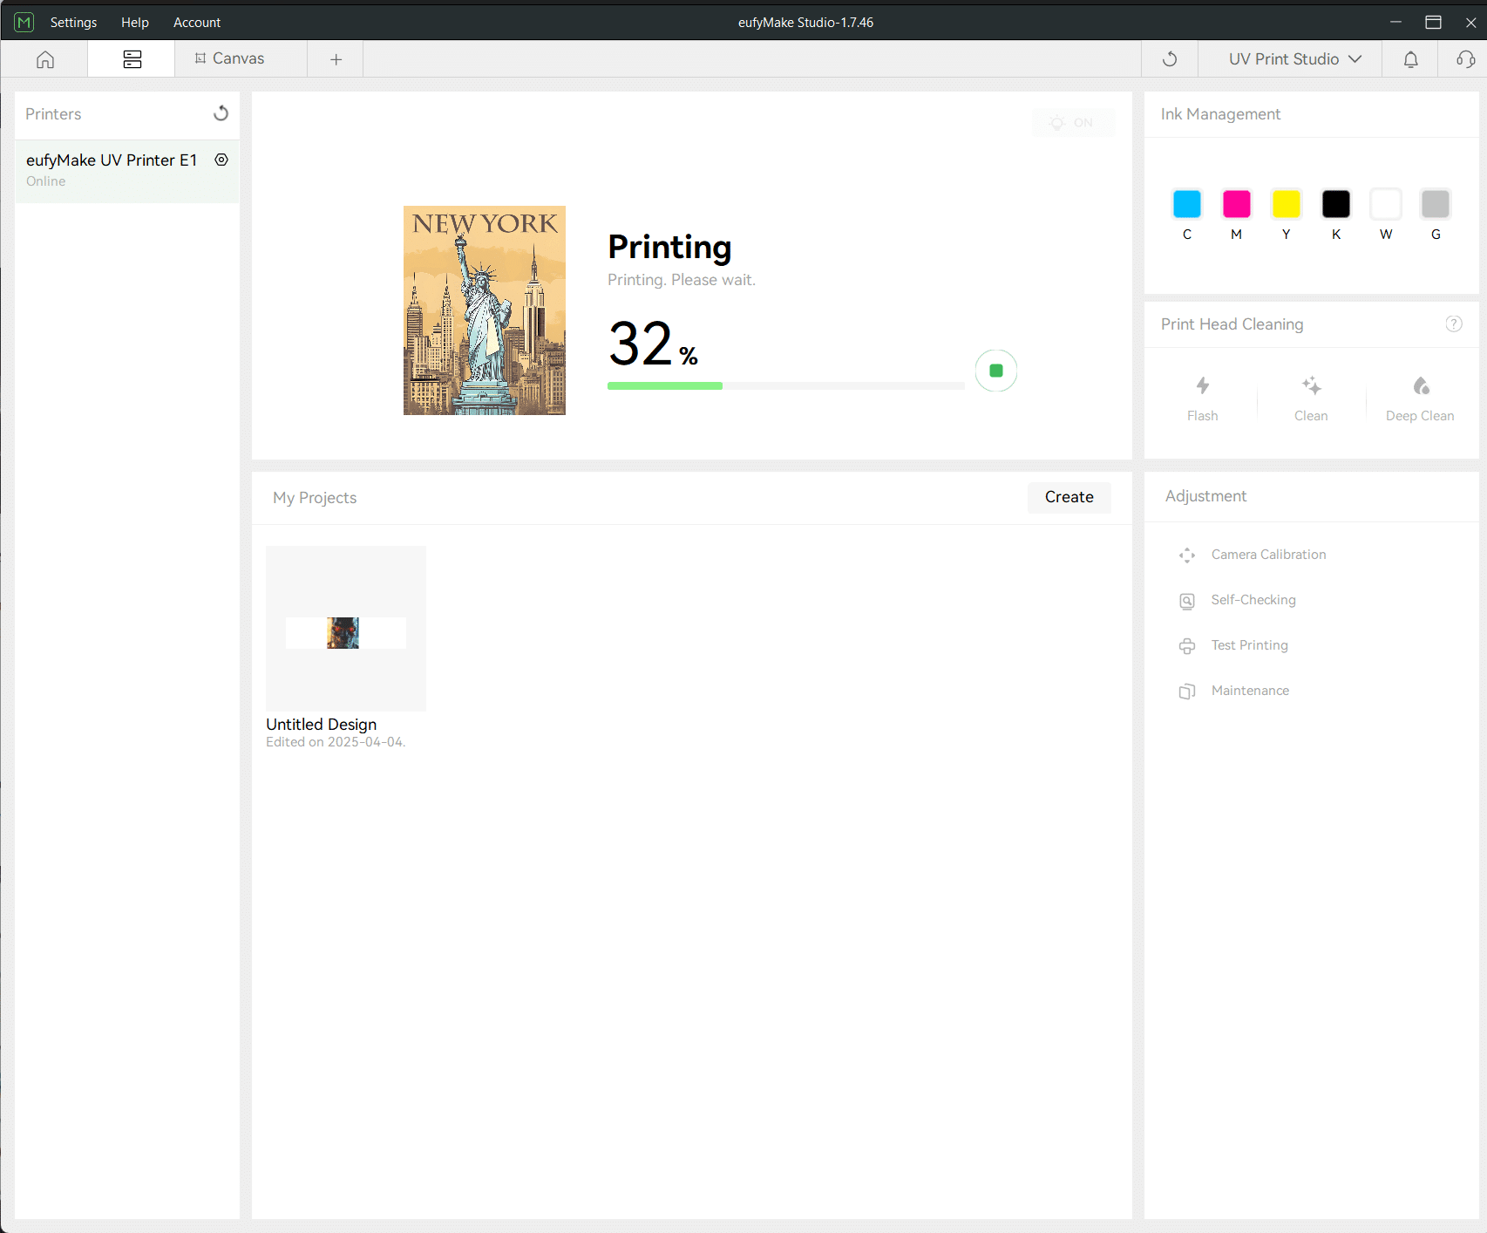Click the Test Printing printer icon

click(1187, 646)
